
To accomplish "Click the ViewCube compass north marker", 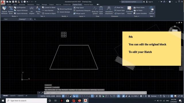I will 175,27.
